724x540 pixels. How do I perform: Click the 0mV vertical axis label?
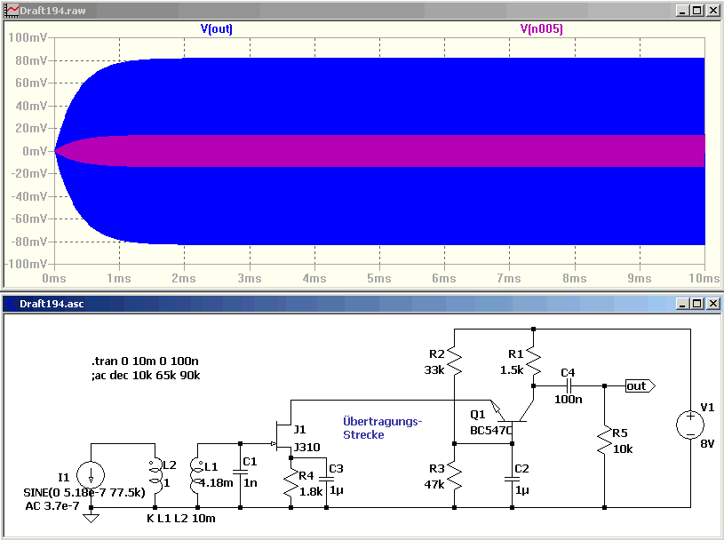pos(35,151)
